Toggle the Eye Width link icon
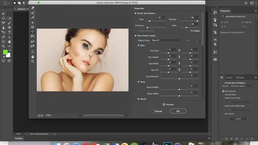The image size is (258, 145). point(179,63)
